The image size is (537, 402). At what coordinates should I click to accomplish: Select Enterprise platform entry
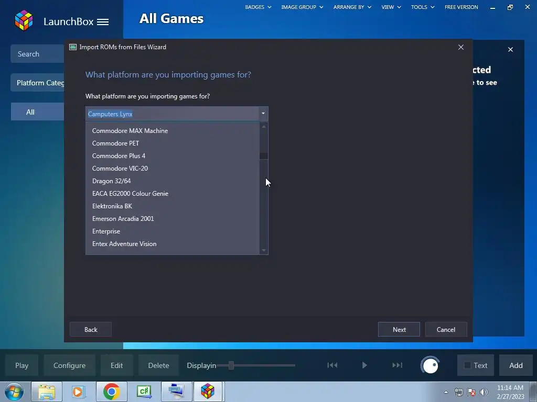[173, 231]
